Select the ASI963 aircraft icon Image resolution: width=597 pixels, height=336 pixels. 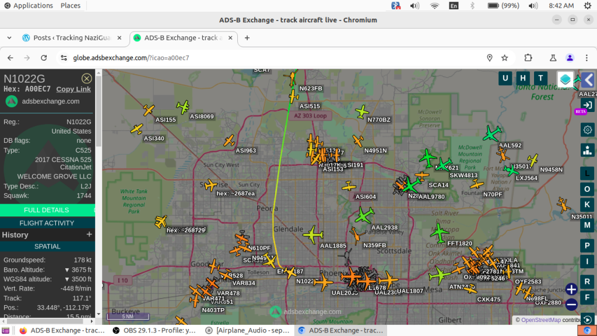coord(229,141)
